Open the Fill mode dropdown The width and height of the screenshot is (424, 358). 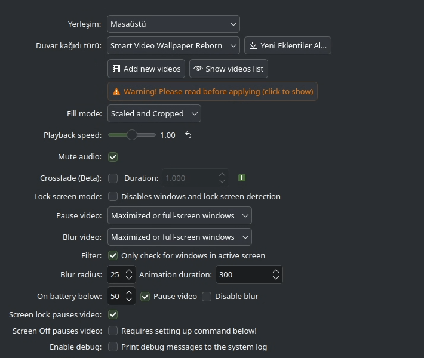pyautogui.click(x=154, y=113)
